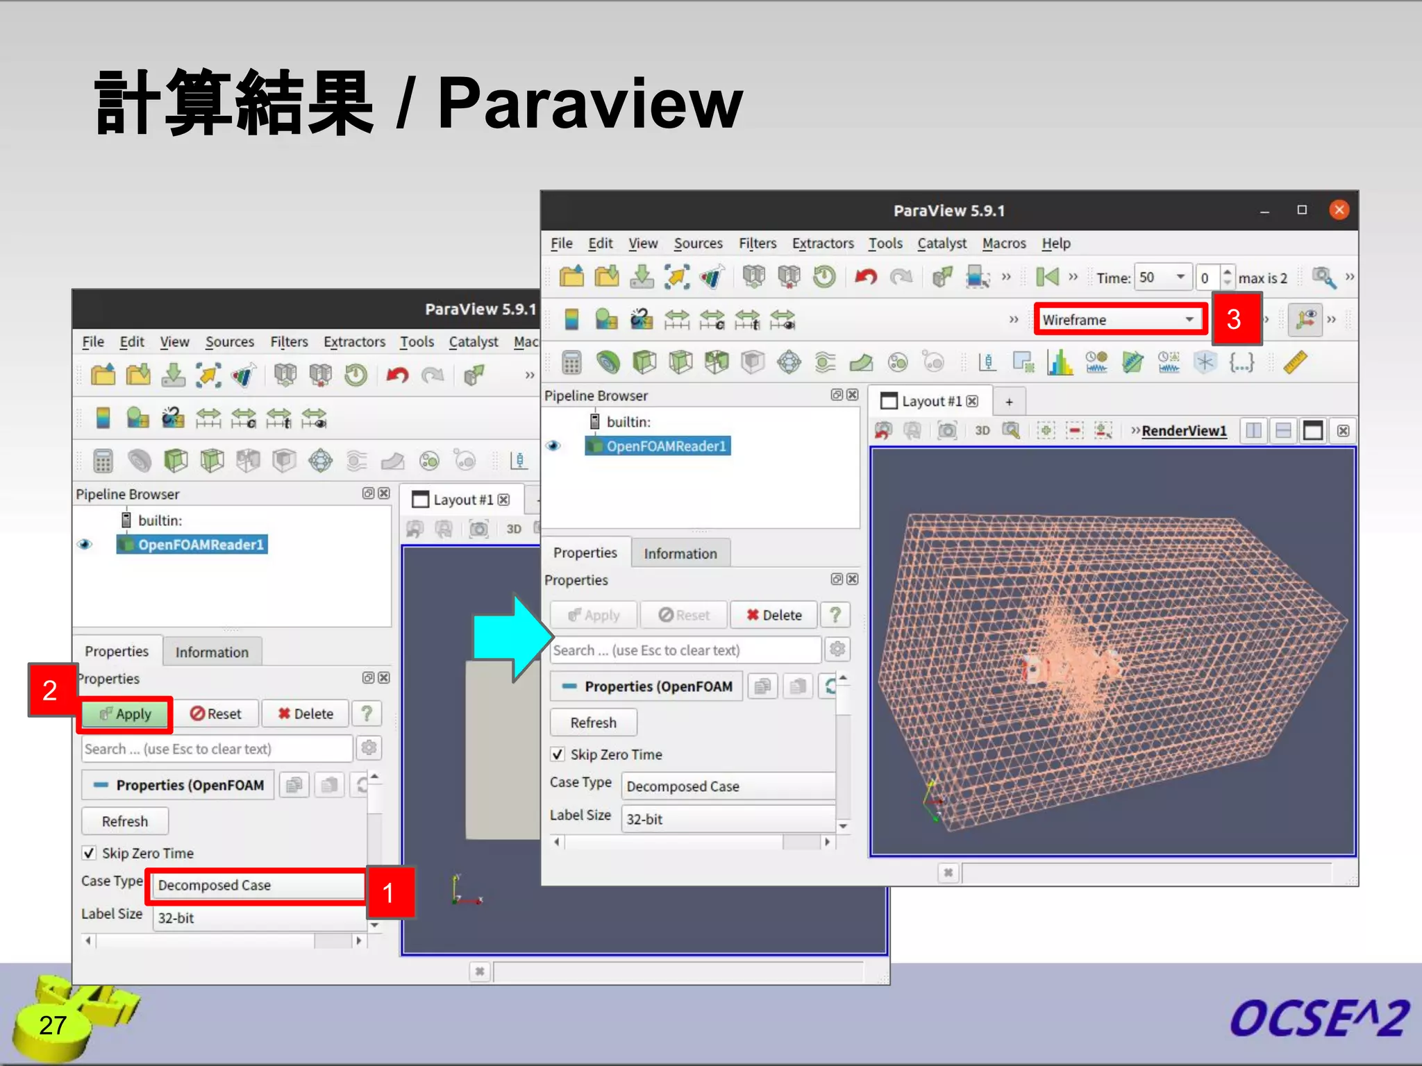
Task: Click the plus tab to add a layout
Action: click(x=1009, y=402)
